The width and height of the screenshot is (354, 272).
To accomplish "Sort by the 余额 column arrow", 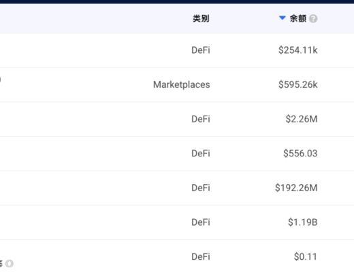I will (282, 18).
